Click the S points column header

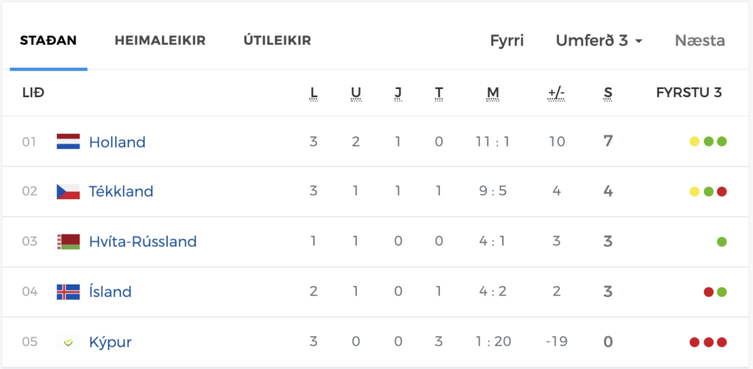[x=608, y=93]
